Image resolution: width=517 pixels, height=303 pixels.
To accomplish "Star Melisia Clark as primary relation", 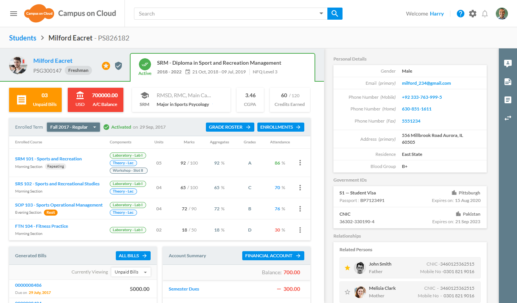I will click(x=347, y=292).
